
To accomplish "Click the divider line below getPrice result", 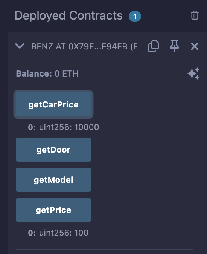I will (105, 249).
